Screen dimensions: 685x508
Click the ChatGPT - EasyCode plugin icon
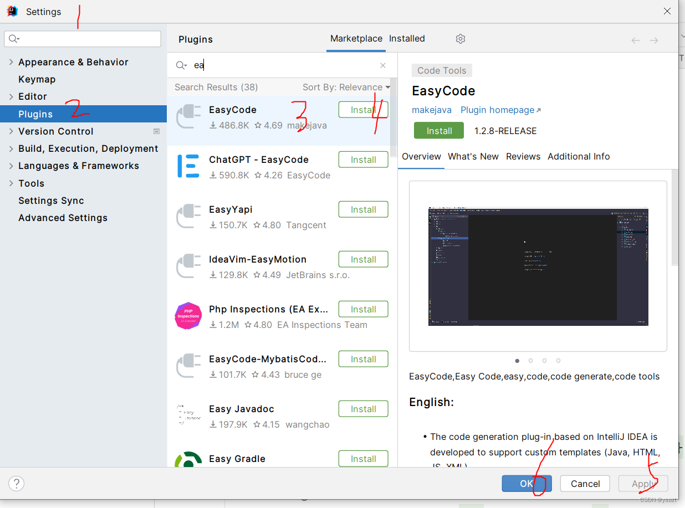click(x=188, y=166)
